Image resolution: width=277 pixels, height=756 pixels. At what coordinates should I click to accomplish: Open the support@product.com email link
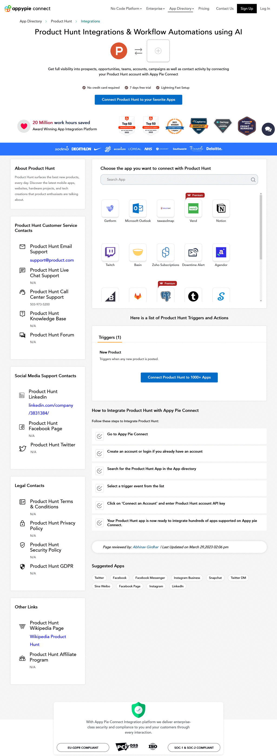[x=52, y=260]
